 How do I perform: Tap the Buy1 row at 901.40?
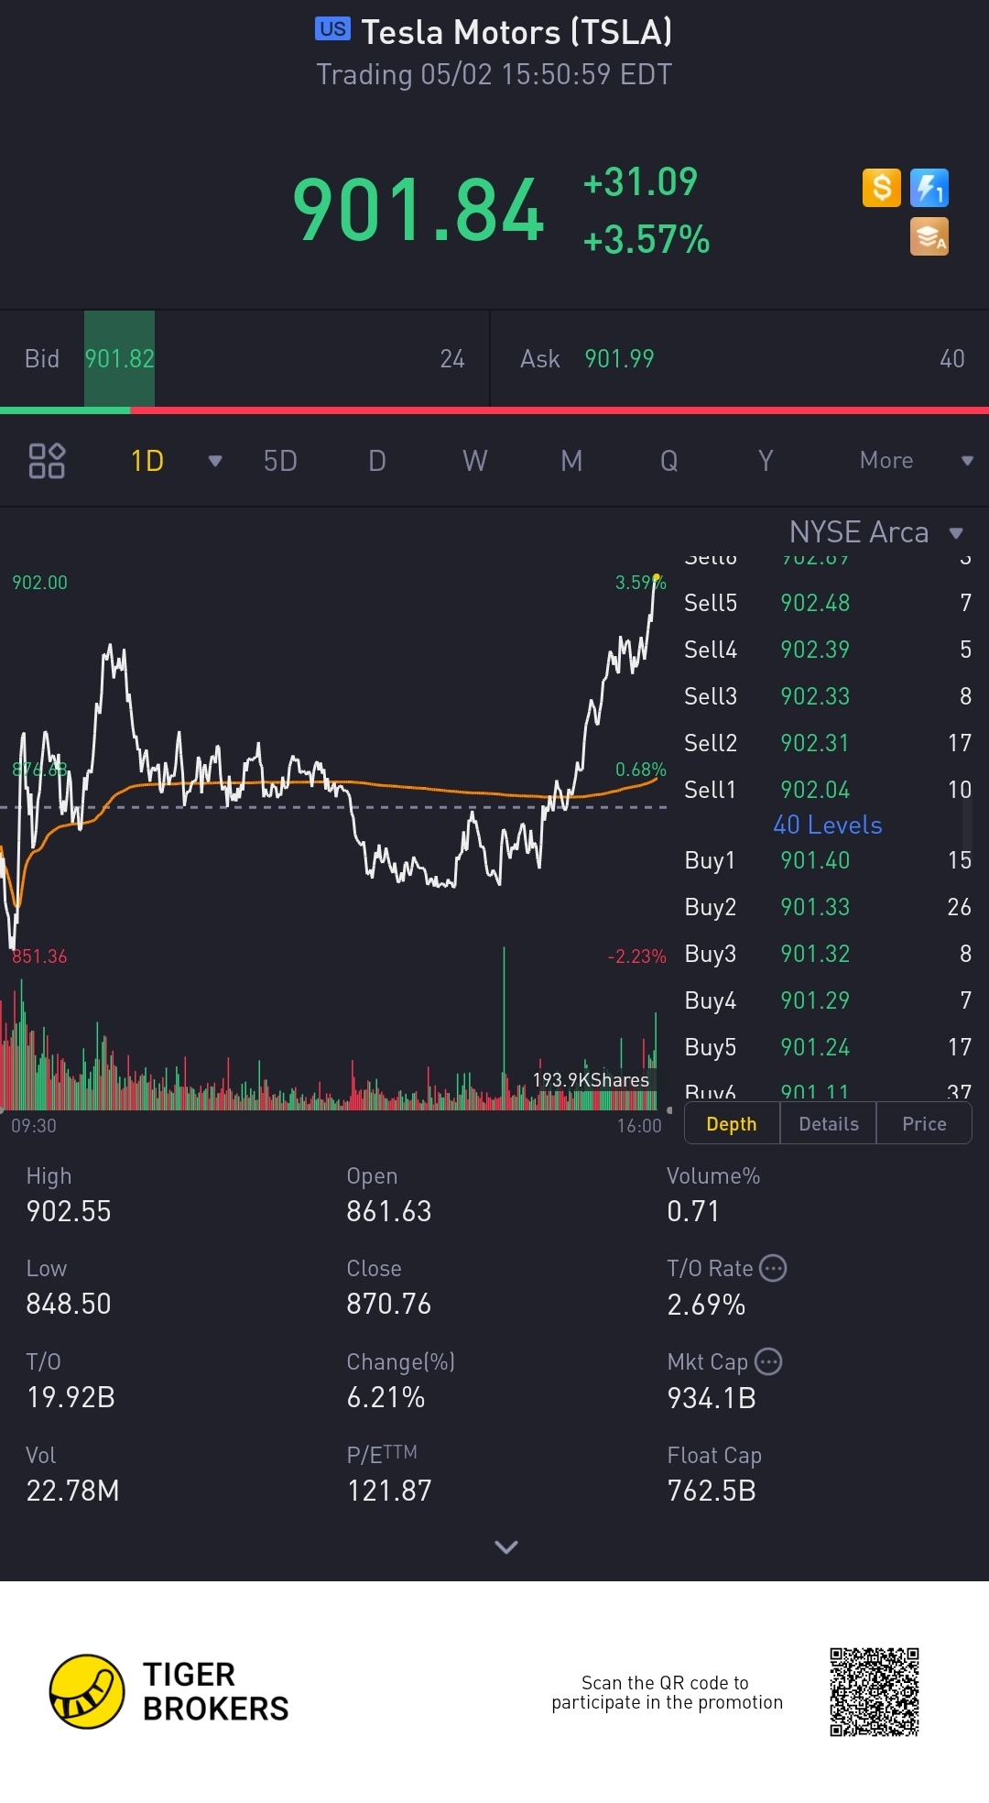(x=828, y=860)
